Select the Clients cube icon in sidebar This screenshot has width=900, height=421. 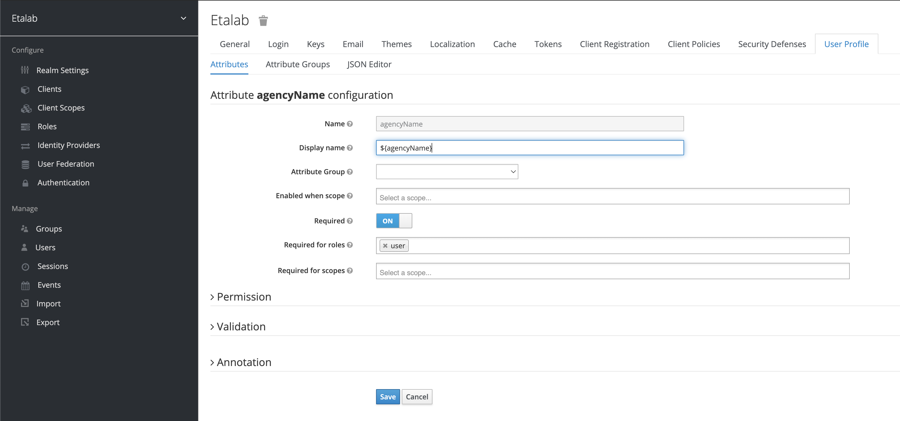pyautogui.click(x=25, y=89)
